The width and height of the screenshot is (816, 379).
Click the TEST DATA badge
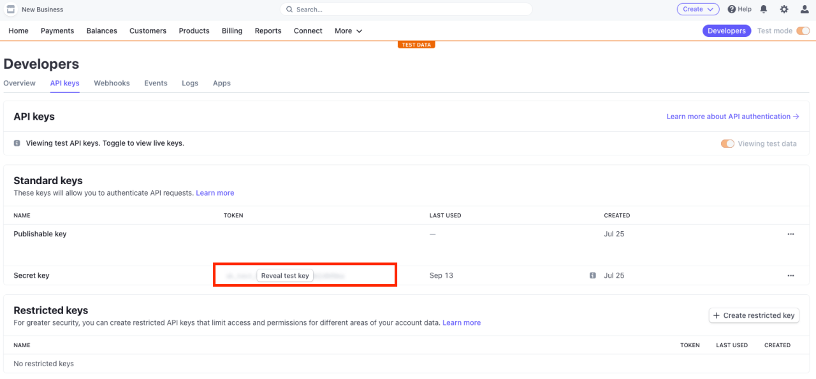pos(417,45)
